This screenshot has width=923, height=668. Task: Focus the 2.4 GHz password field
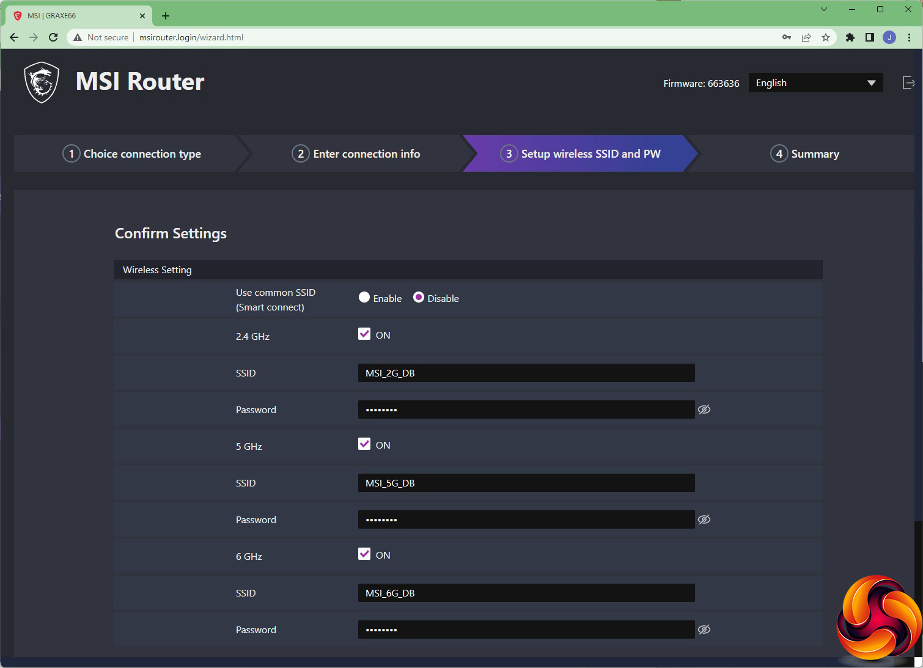coord(526,409)
